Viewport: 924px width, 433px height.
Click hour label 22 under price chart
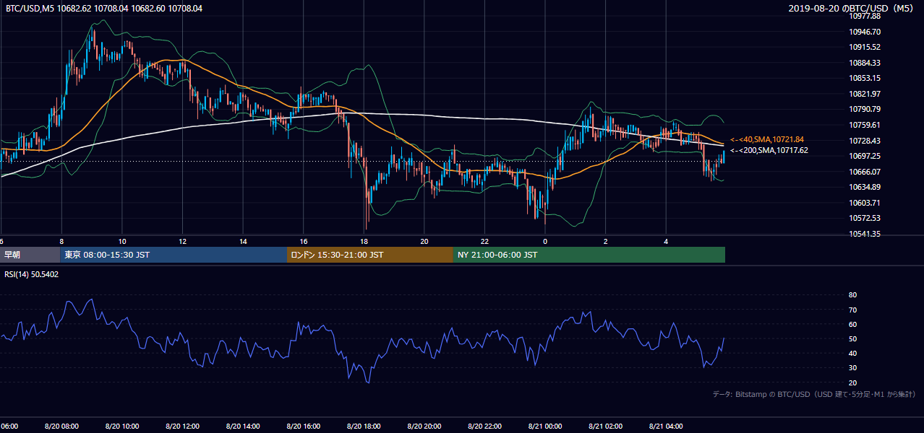[x=484, y=242]
